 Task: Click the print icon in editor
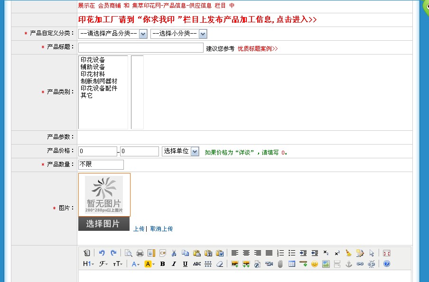140,253
